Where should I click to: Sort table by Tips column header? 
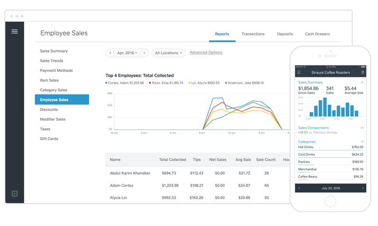coord(197,160)
